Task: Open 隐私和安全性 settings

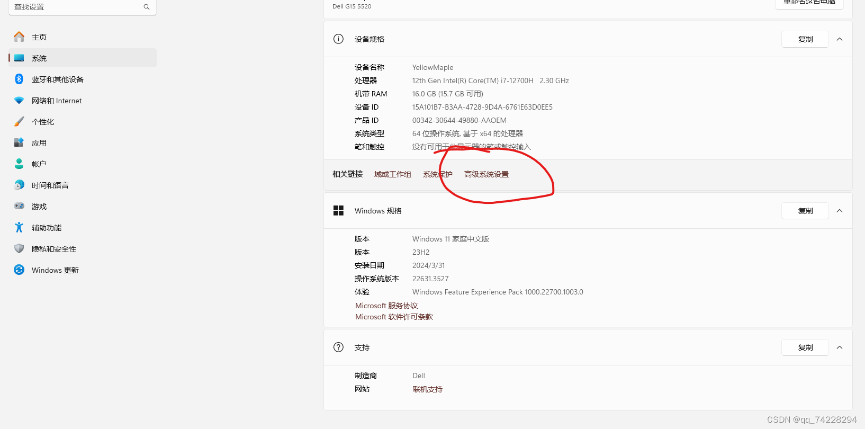Action: tap(83, 248)
